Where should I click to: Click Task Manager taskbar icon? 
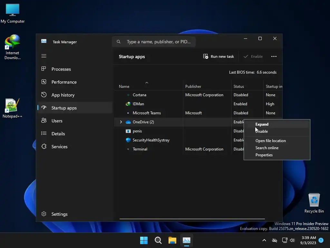coord(187,240)
